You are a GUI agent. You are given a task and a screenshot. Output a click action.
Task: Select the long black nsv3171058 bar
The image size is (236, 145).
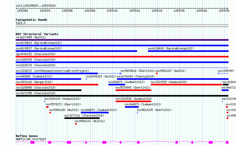[122, 96]
